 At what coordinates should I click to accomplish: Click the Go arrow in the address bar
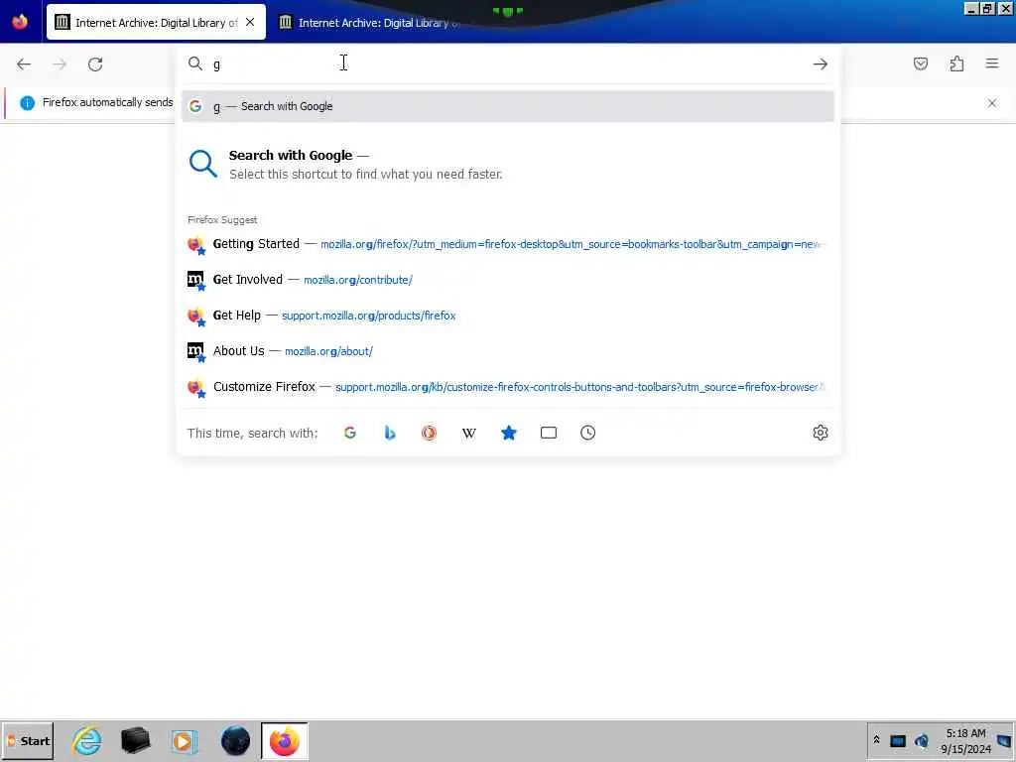[x=821, y=64]
